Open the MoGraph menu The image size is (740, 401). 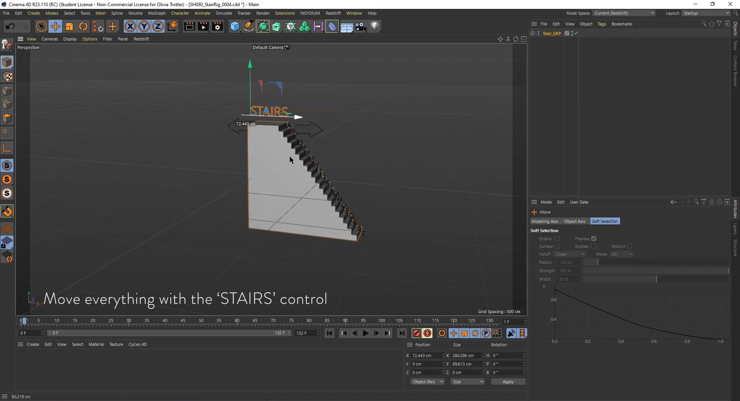[156, 13]
